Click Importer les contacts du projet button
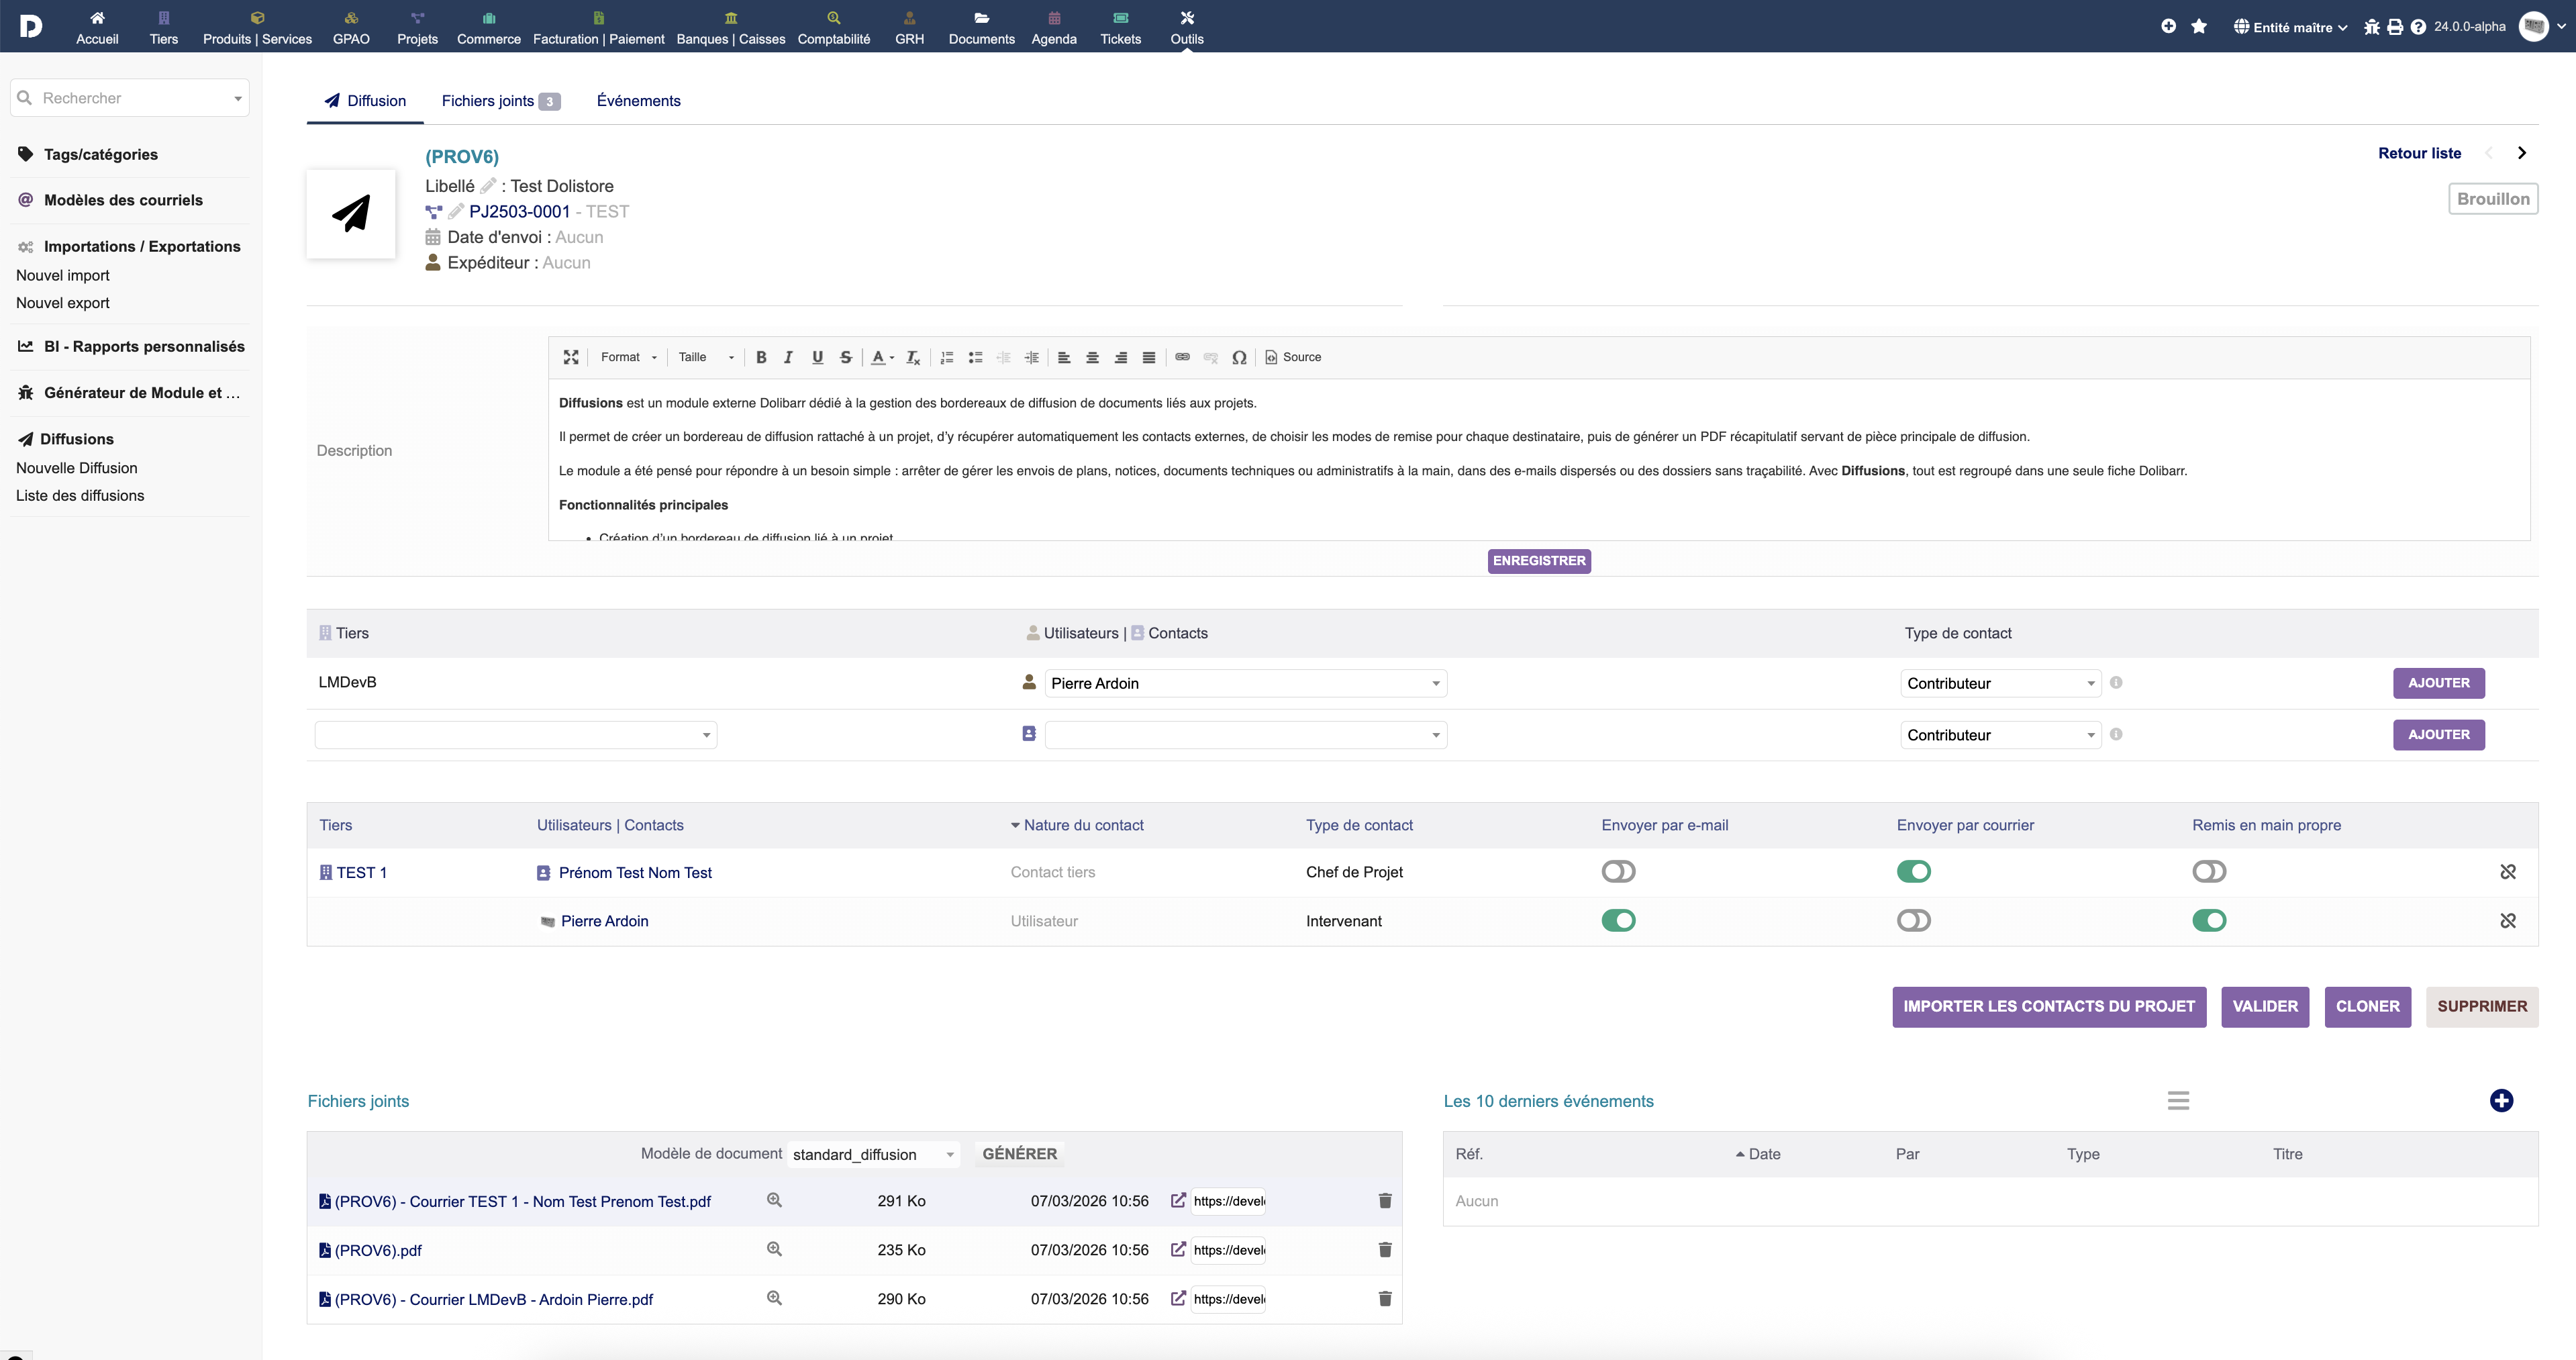The height and width of the screenshot is (1360, 2576). click(x=2048, y=1007)
